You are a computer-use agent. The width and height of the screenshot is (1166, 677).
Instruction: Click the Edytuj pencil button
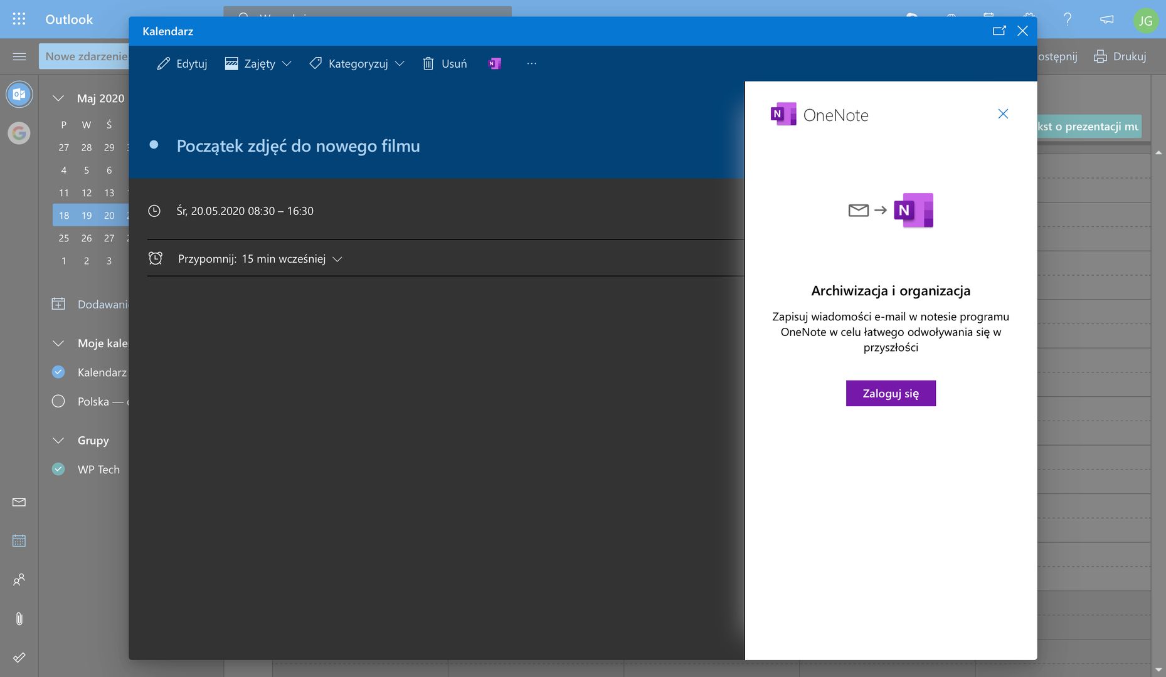pyautogui.click(x=182, y=63)
